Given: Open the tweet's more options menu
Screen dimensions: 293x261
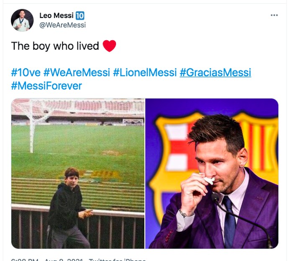Looking at the screenshot, I should click(x=274, y=15).
